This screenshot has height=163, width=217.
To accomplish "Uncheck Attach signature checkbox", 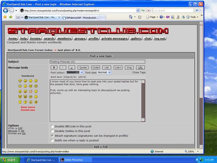I will pyautogui.click(x=52, y=136).
